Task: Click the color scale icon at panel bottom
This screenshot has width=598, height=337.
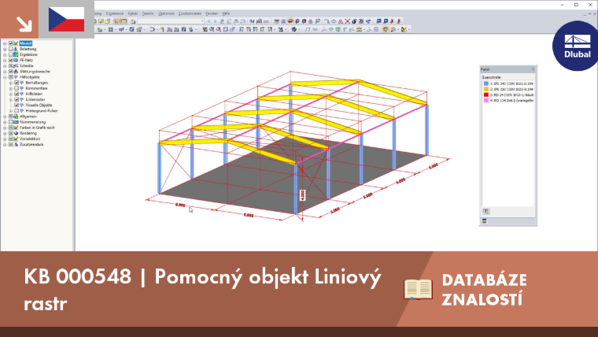Action: point(485,221)
